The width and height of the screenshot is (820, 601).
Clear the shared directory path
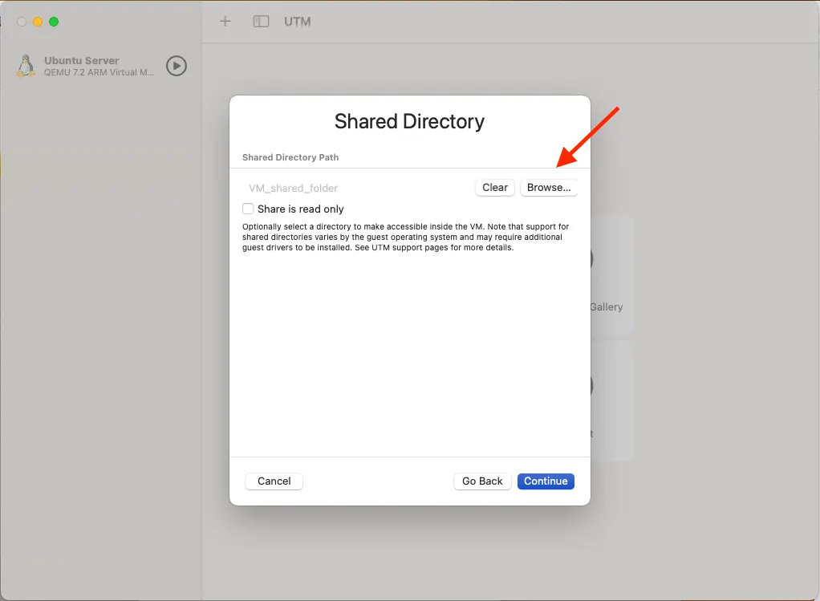tap(494, 188)
